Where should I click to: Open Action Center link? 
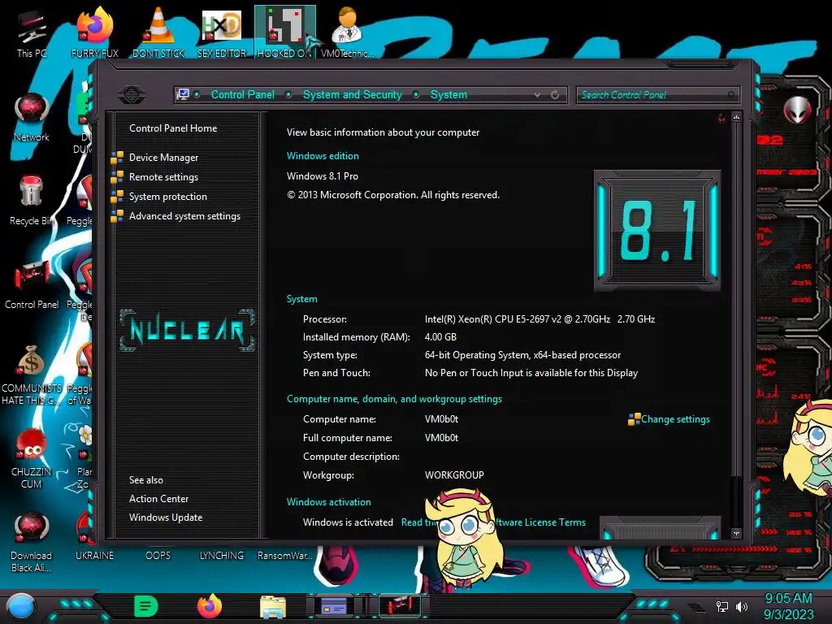158,499
